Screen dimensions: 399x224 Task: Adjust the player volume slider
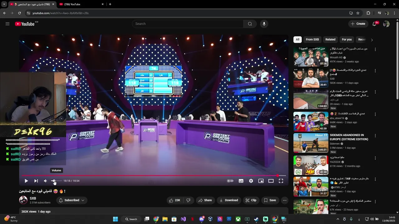point(56,181)
